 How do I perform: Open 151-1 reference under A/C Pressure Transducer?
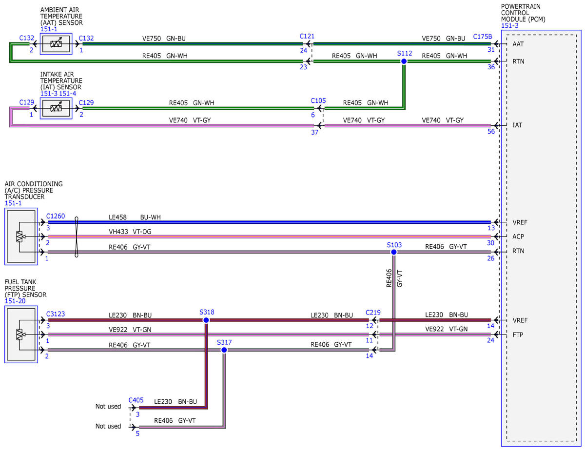tap(13, 203)
